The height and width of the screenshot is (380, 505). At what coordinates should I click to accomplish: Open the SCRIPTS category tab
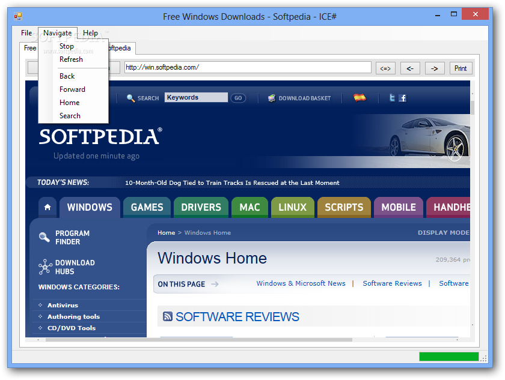[344, 207]
